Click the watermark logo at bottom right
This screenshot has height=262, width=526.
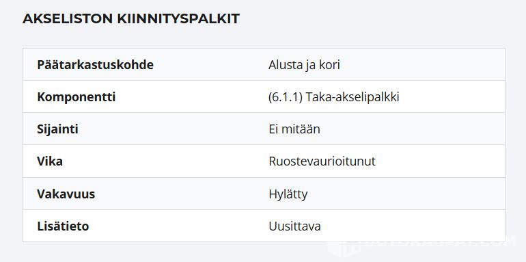[421, 244]
